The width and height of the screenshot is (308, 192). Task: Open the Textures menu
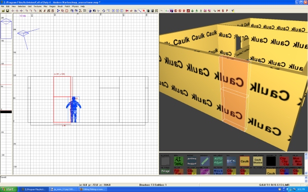37,7
